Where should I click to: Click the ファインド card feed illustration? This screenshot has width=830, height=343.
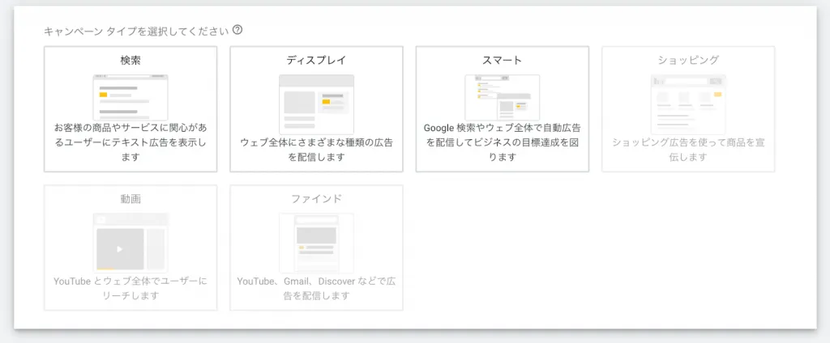[316, 243]
